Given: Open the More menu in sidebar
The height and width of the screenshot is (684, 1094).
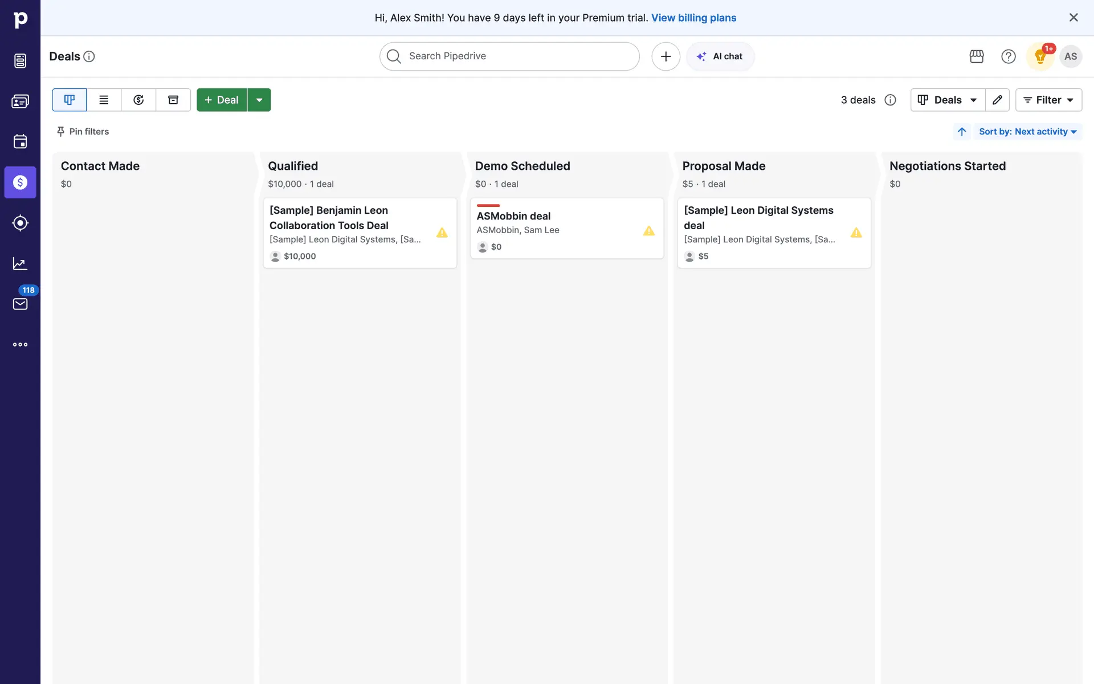Looking at the screenshot, I should 20,344.
